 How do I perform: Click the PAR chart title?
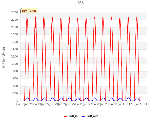80,2
